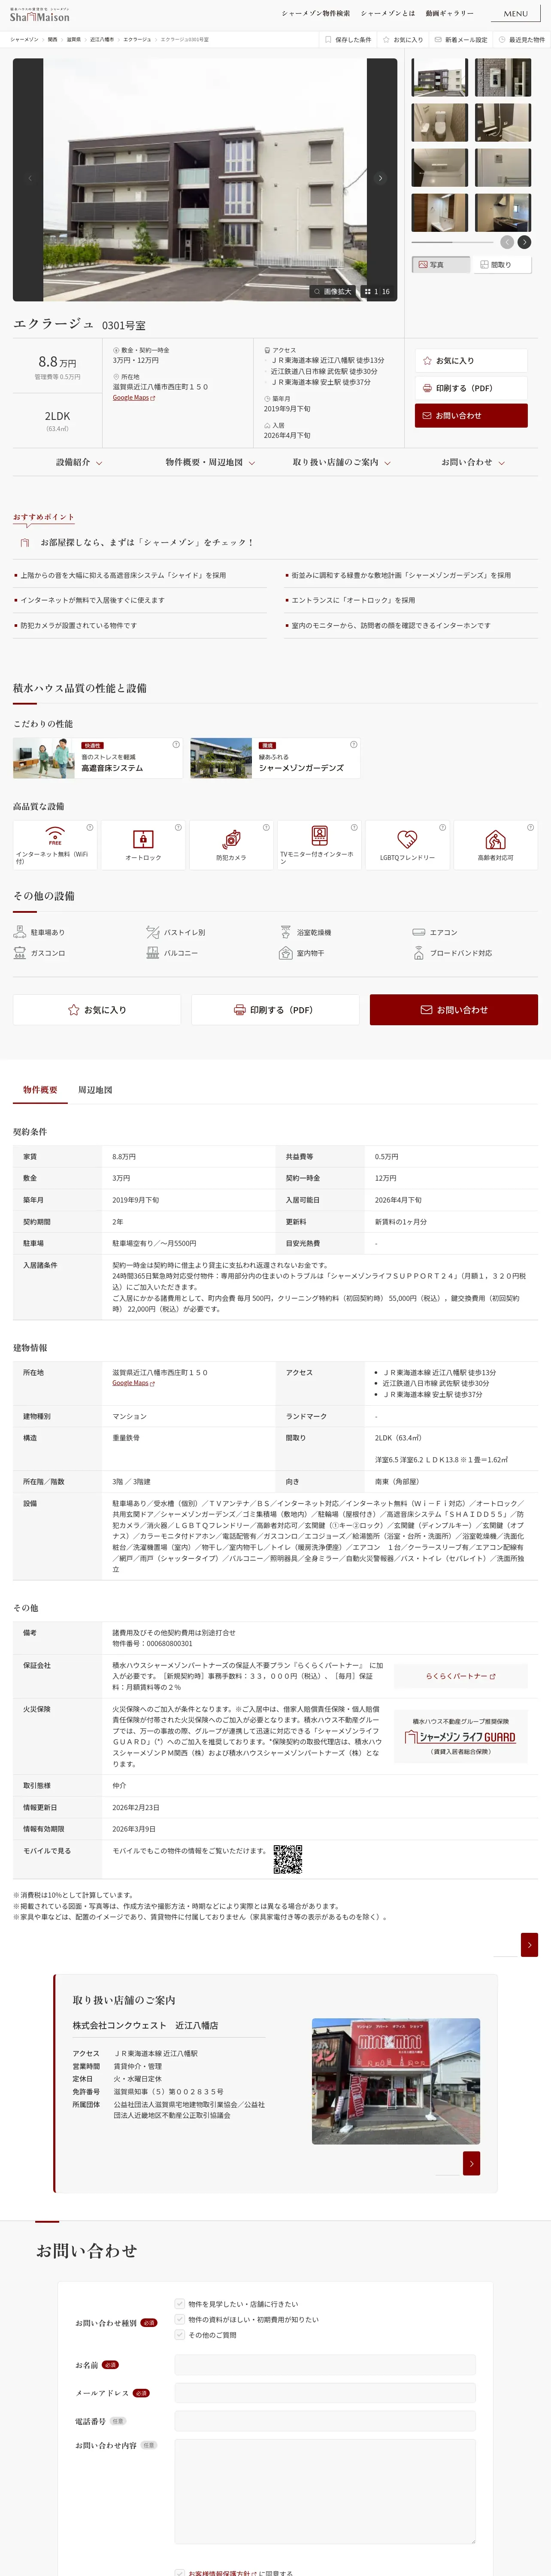Image resolution: width=551 pixels, height=2576 pixels.
Task: Click the white お気に入り button beside the summary
Action: click(471, 360)
